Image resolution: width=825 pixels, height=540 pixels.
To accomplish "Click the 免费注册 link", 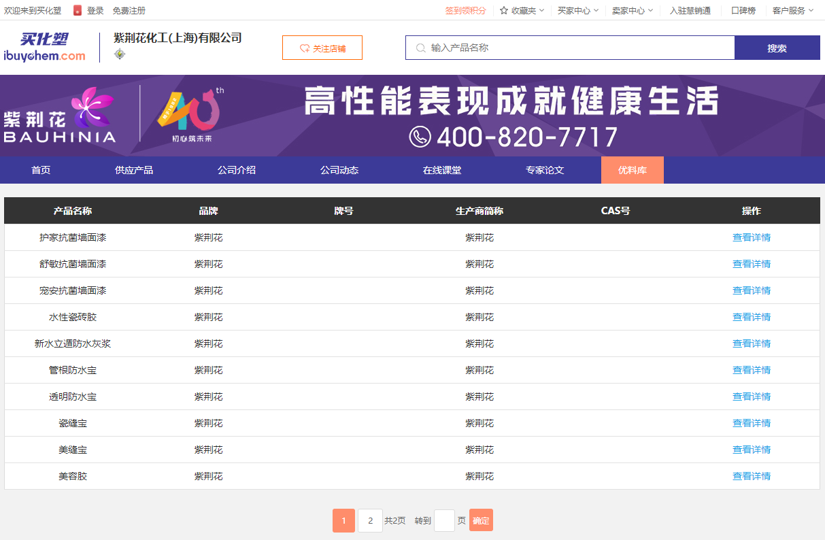I will click(129, 10).
